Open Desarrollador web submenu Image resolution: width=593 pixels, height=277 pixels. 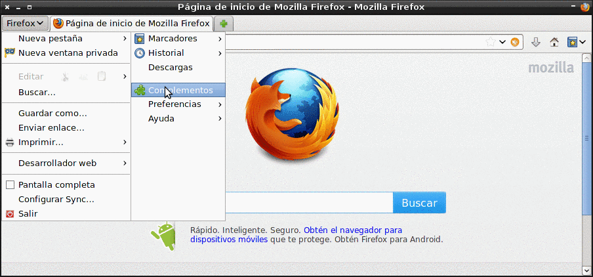pos(66,163)
